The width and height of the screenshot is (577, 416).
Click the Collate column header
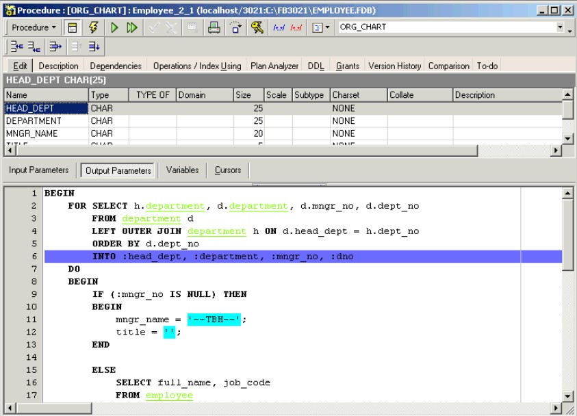click(420, 95)
